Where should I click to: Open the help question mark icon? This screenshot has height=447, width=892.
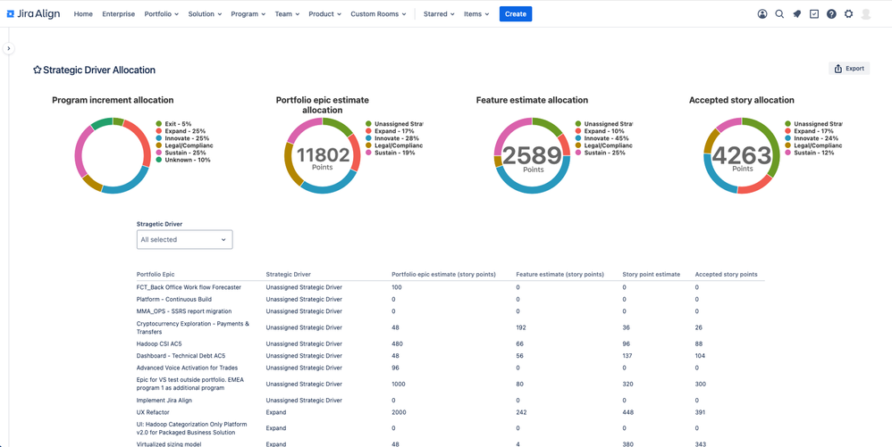click(831, 14)
